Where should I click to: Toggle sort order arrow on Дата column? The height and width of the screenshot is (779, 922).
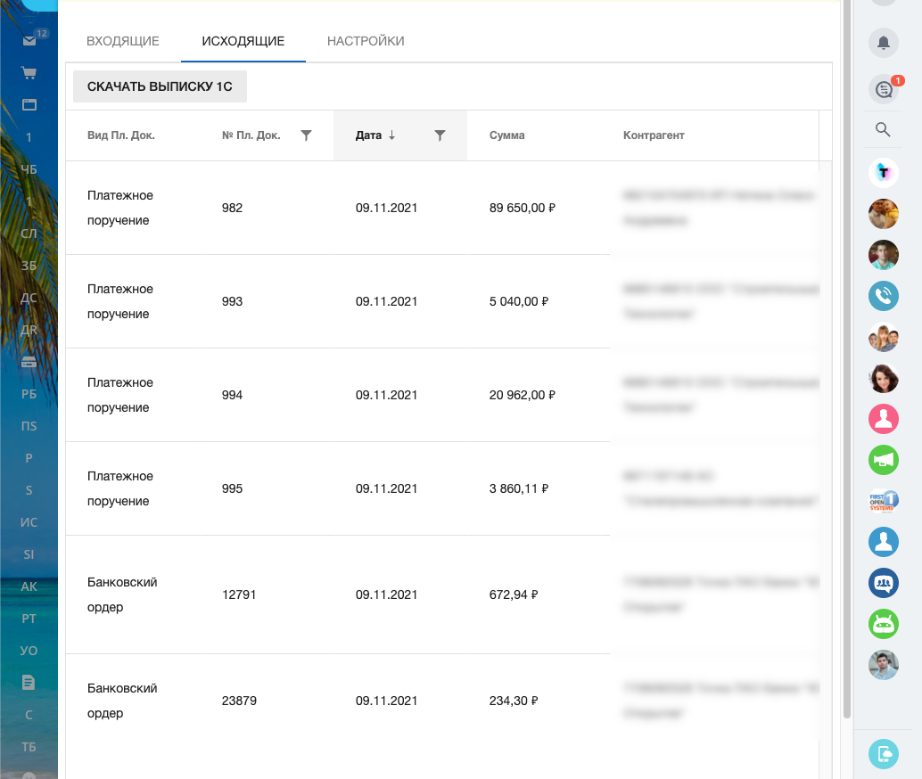click(391, 135)
